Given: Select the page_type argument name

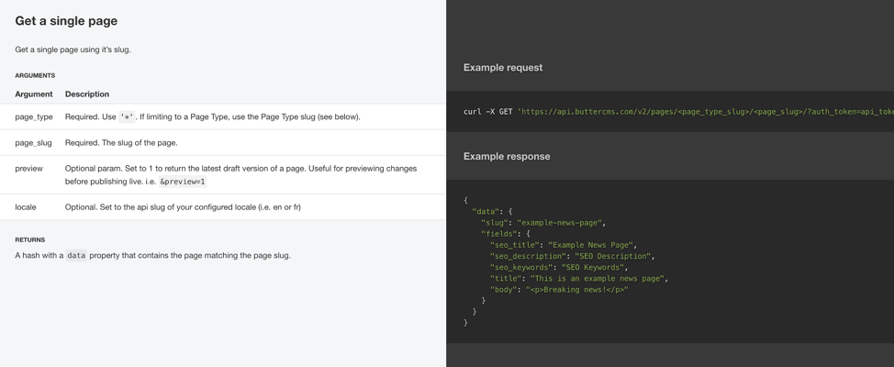Looking at the screenshot, I should [34, 117].
